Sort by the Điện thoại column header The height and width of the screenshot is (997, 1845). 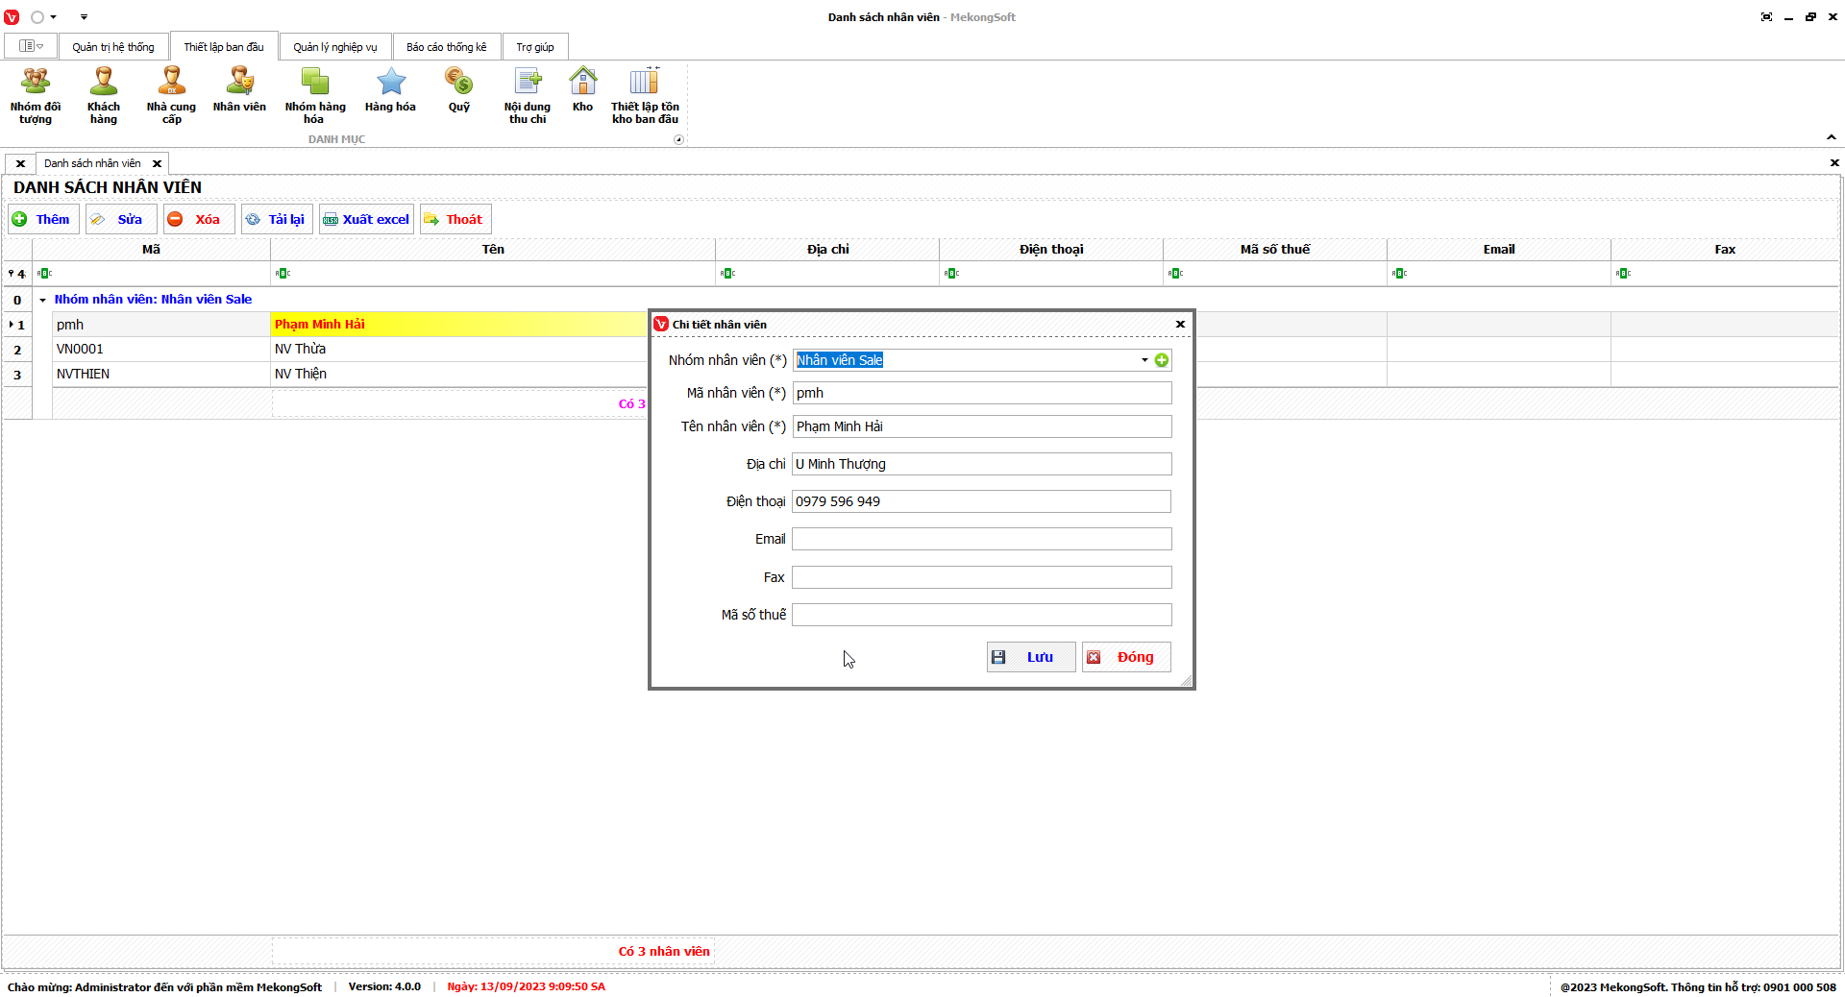coord(1051,249)
